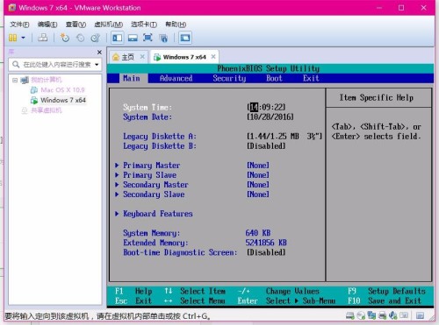Revert to the previous snapshot icon
Image resolution: width=439 pixels, height=325 pixels.
click(x=80, y=38)
